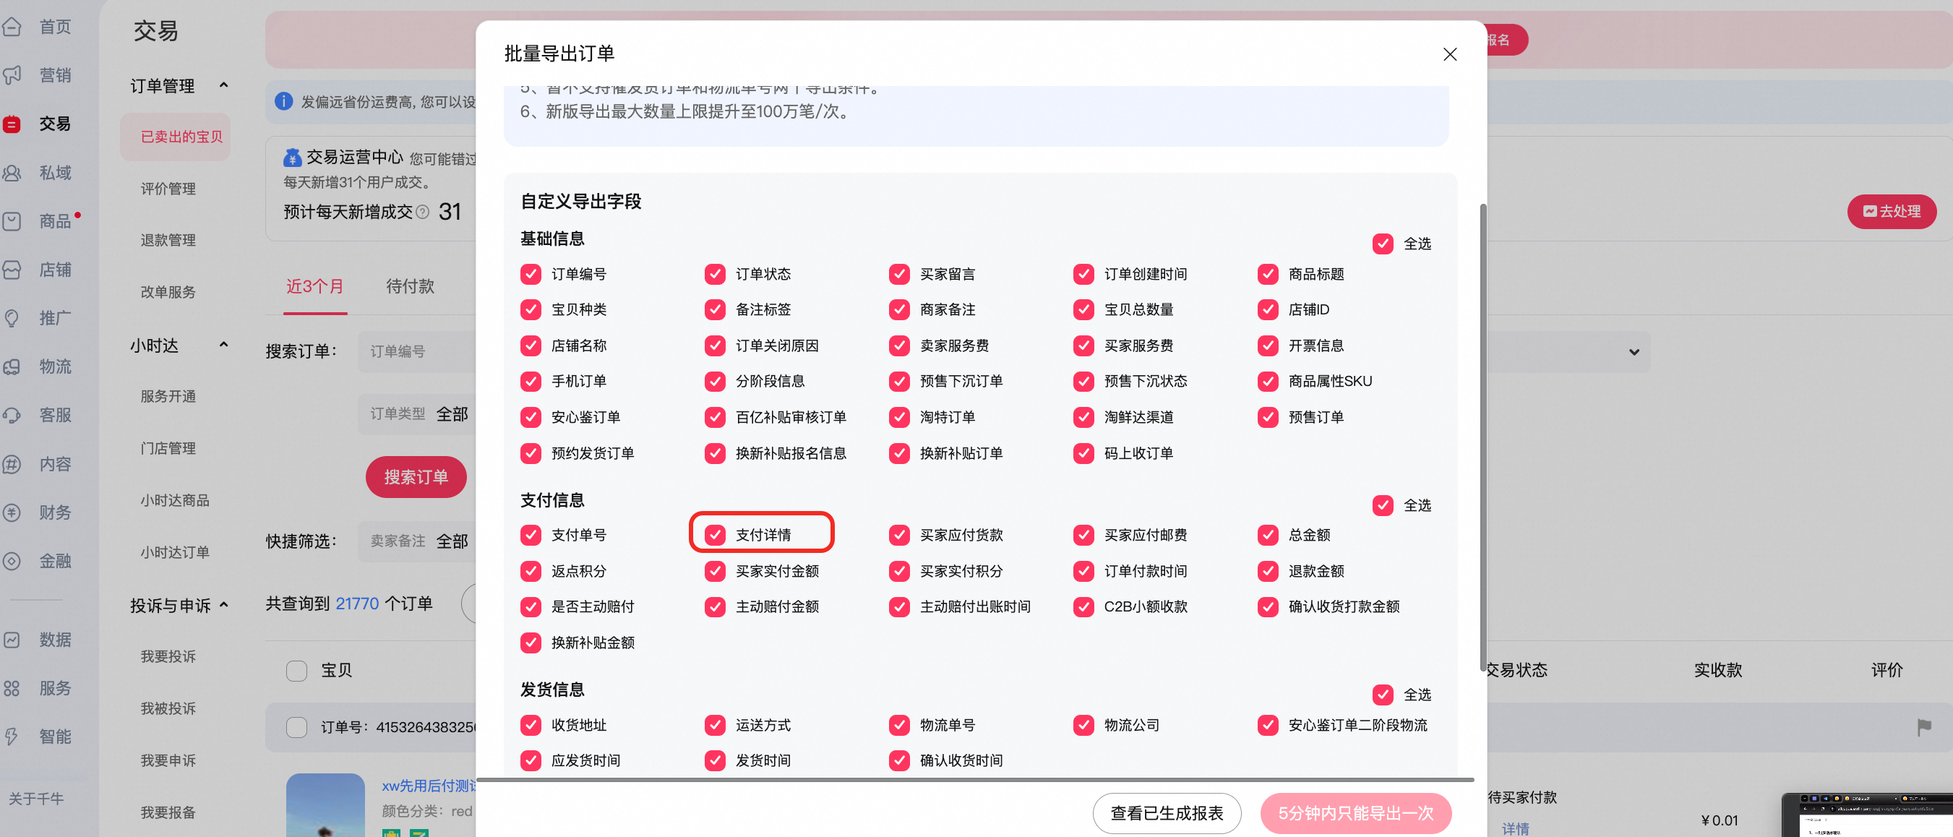This screenshot has width=1953, height=837.
Task: Collapse the 小时达 menu group
Action: [223, 345]
